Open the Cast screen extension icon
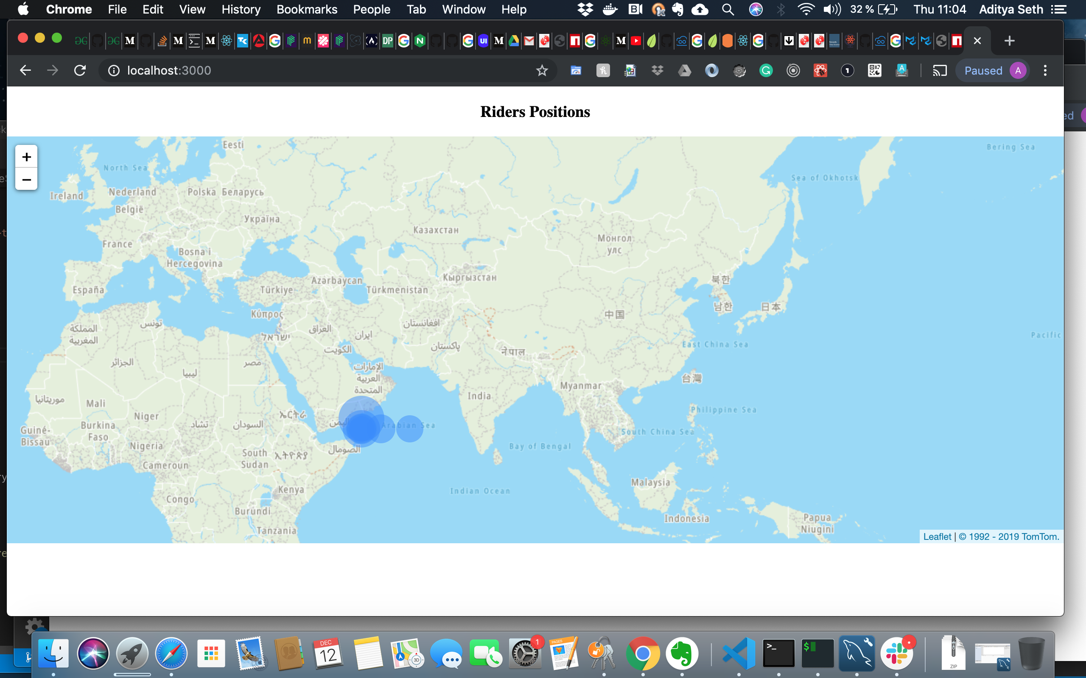The height and width of the screenshot is (678, 1086). [940, 70]
